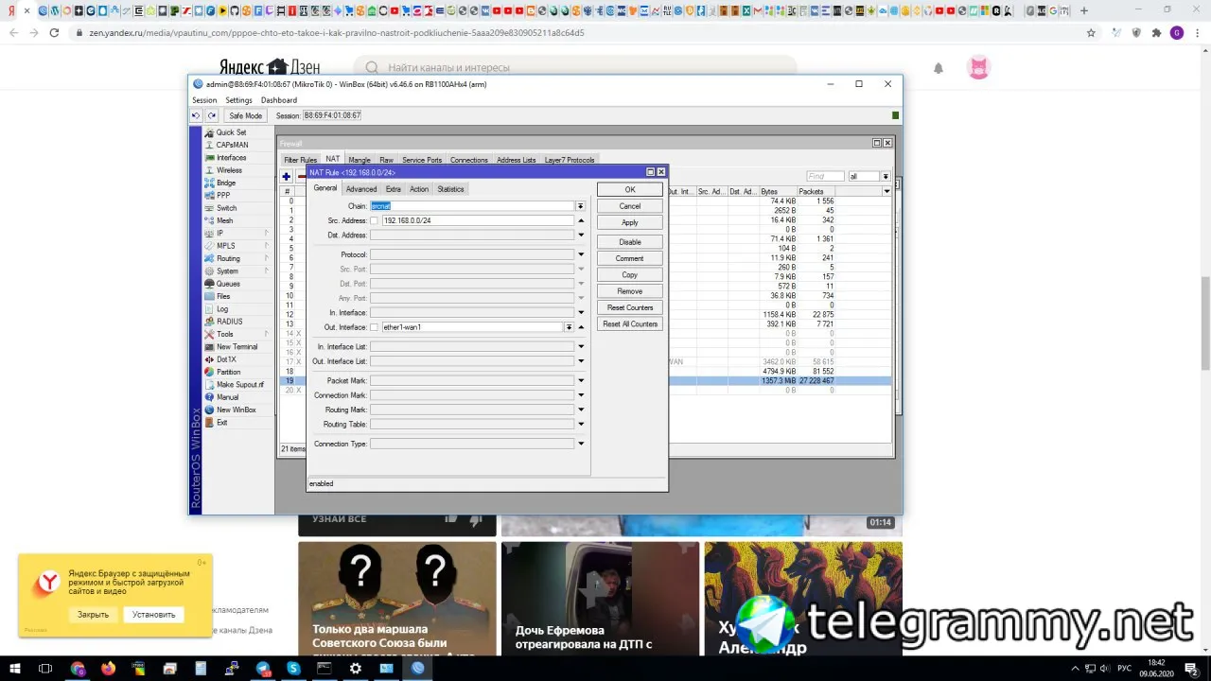The image size is (1211, 681).
Task: Switch to the Extra tab
Action: pos(394,189)
